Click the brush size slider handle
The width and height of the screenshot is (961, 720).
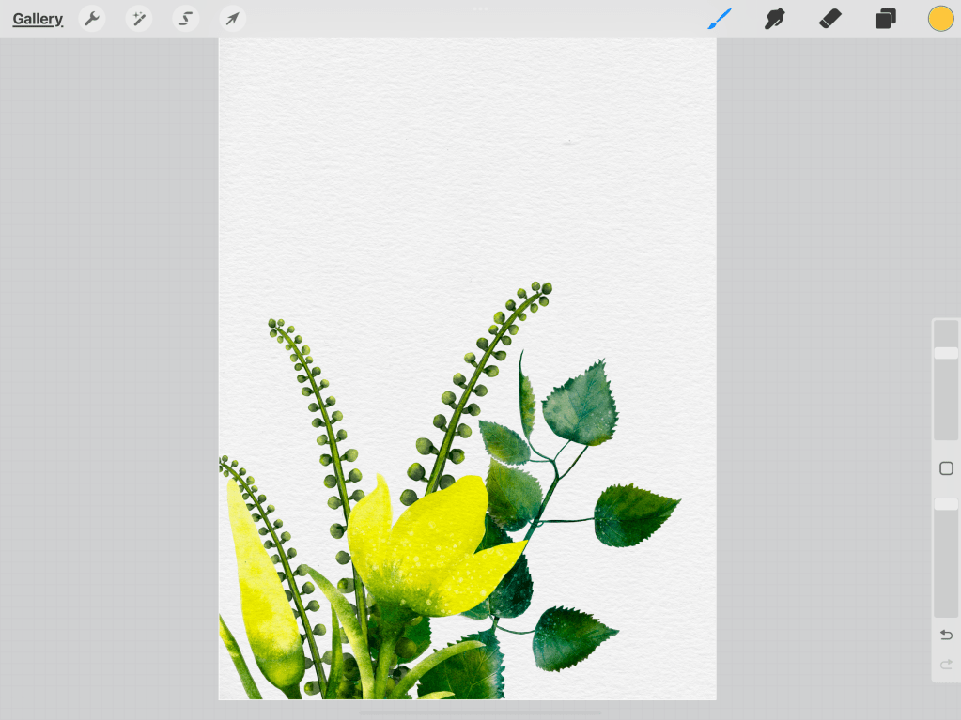(946, 353)
